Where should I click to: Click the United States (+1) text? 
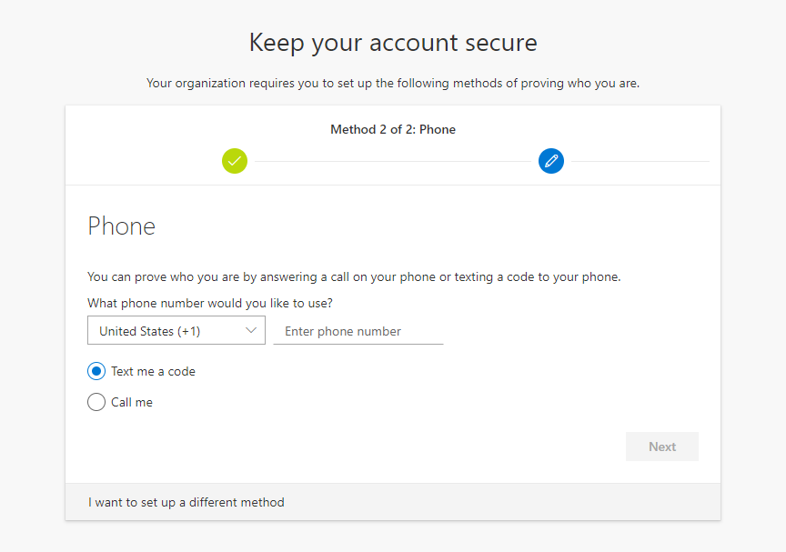(150, 331)
